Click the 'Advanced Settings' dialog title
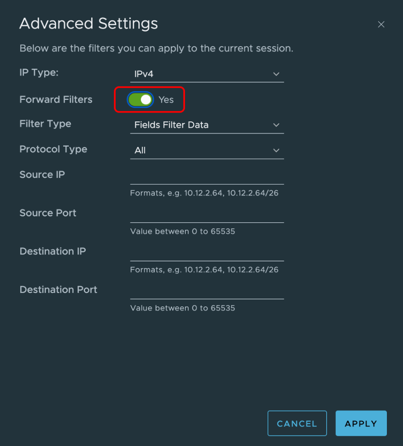This screenshot has width=403, height=446. tap(89, 24)
